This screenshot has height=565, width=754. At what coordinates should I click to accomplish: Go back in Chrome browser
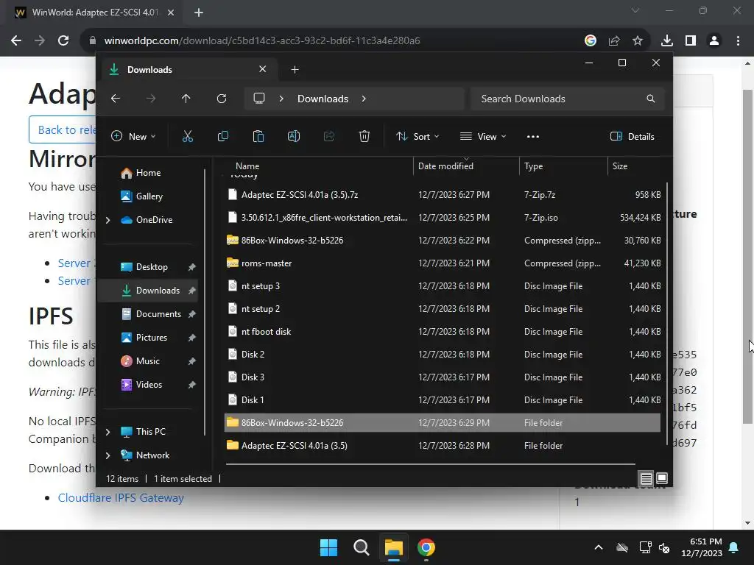pyautogui.click(x=16, y=40)
